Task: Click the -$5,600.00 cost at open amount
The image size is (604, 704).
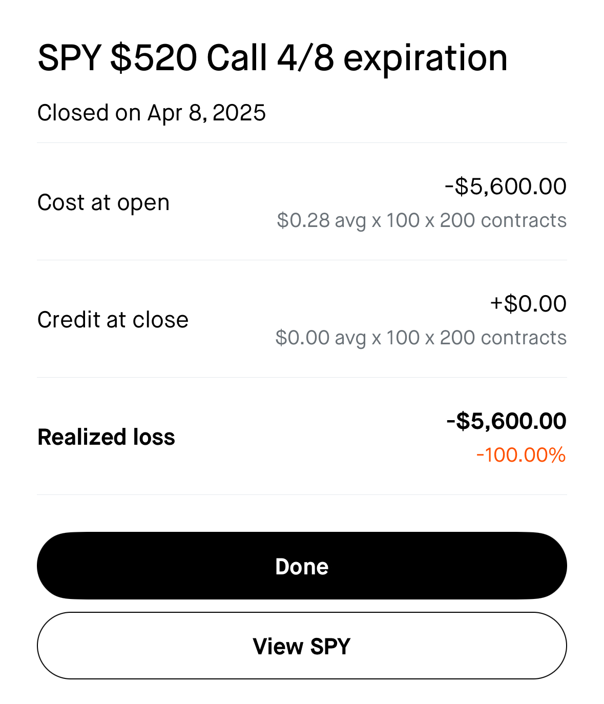Action: click(505, 187)
